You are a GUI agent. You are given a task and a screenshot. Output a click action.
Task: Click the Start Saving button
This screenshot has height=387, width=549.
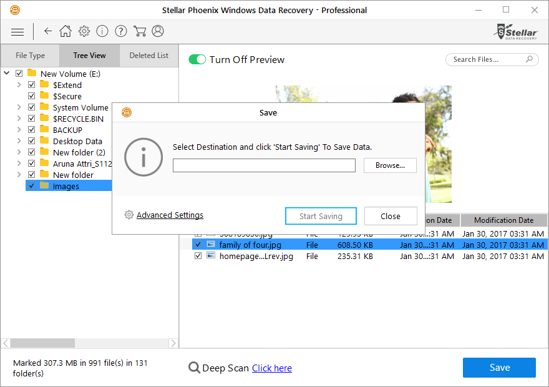321,216
